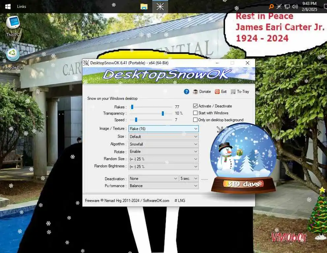Enable Start with Windows checkbox
The image size is (327, 253).
pyautogui.click(x=195, y=113)
